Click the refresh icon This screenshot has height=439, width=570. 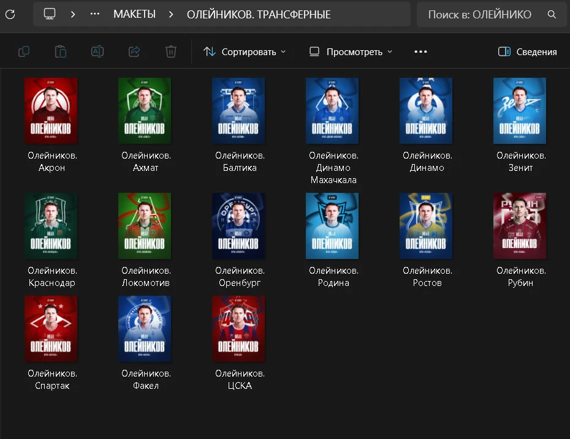pyautogui.click(x=10, y=14)
